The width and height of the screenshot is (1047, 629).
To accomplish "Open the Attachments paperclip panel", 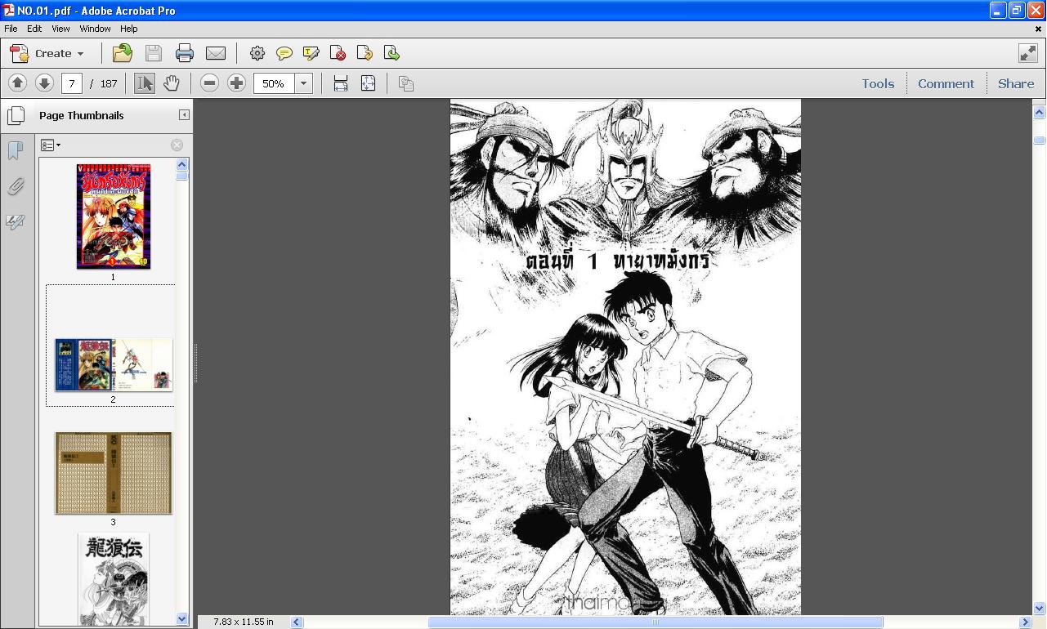I will (x=16, y=186).
